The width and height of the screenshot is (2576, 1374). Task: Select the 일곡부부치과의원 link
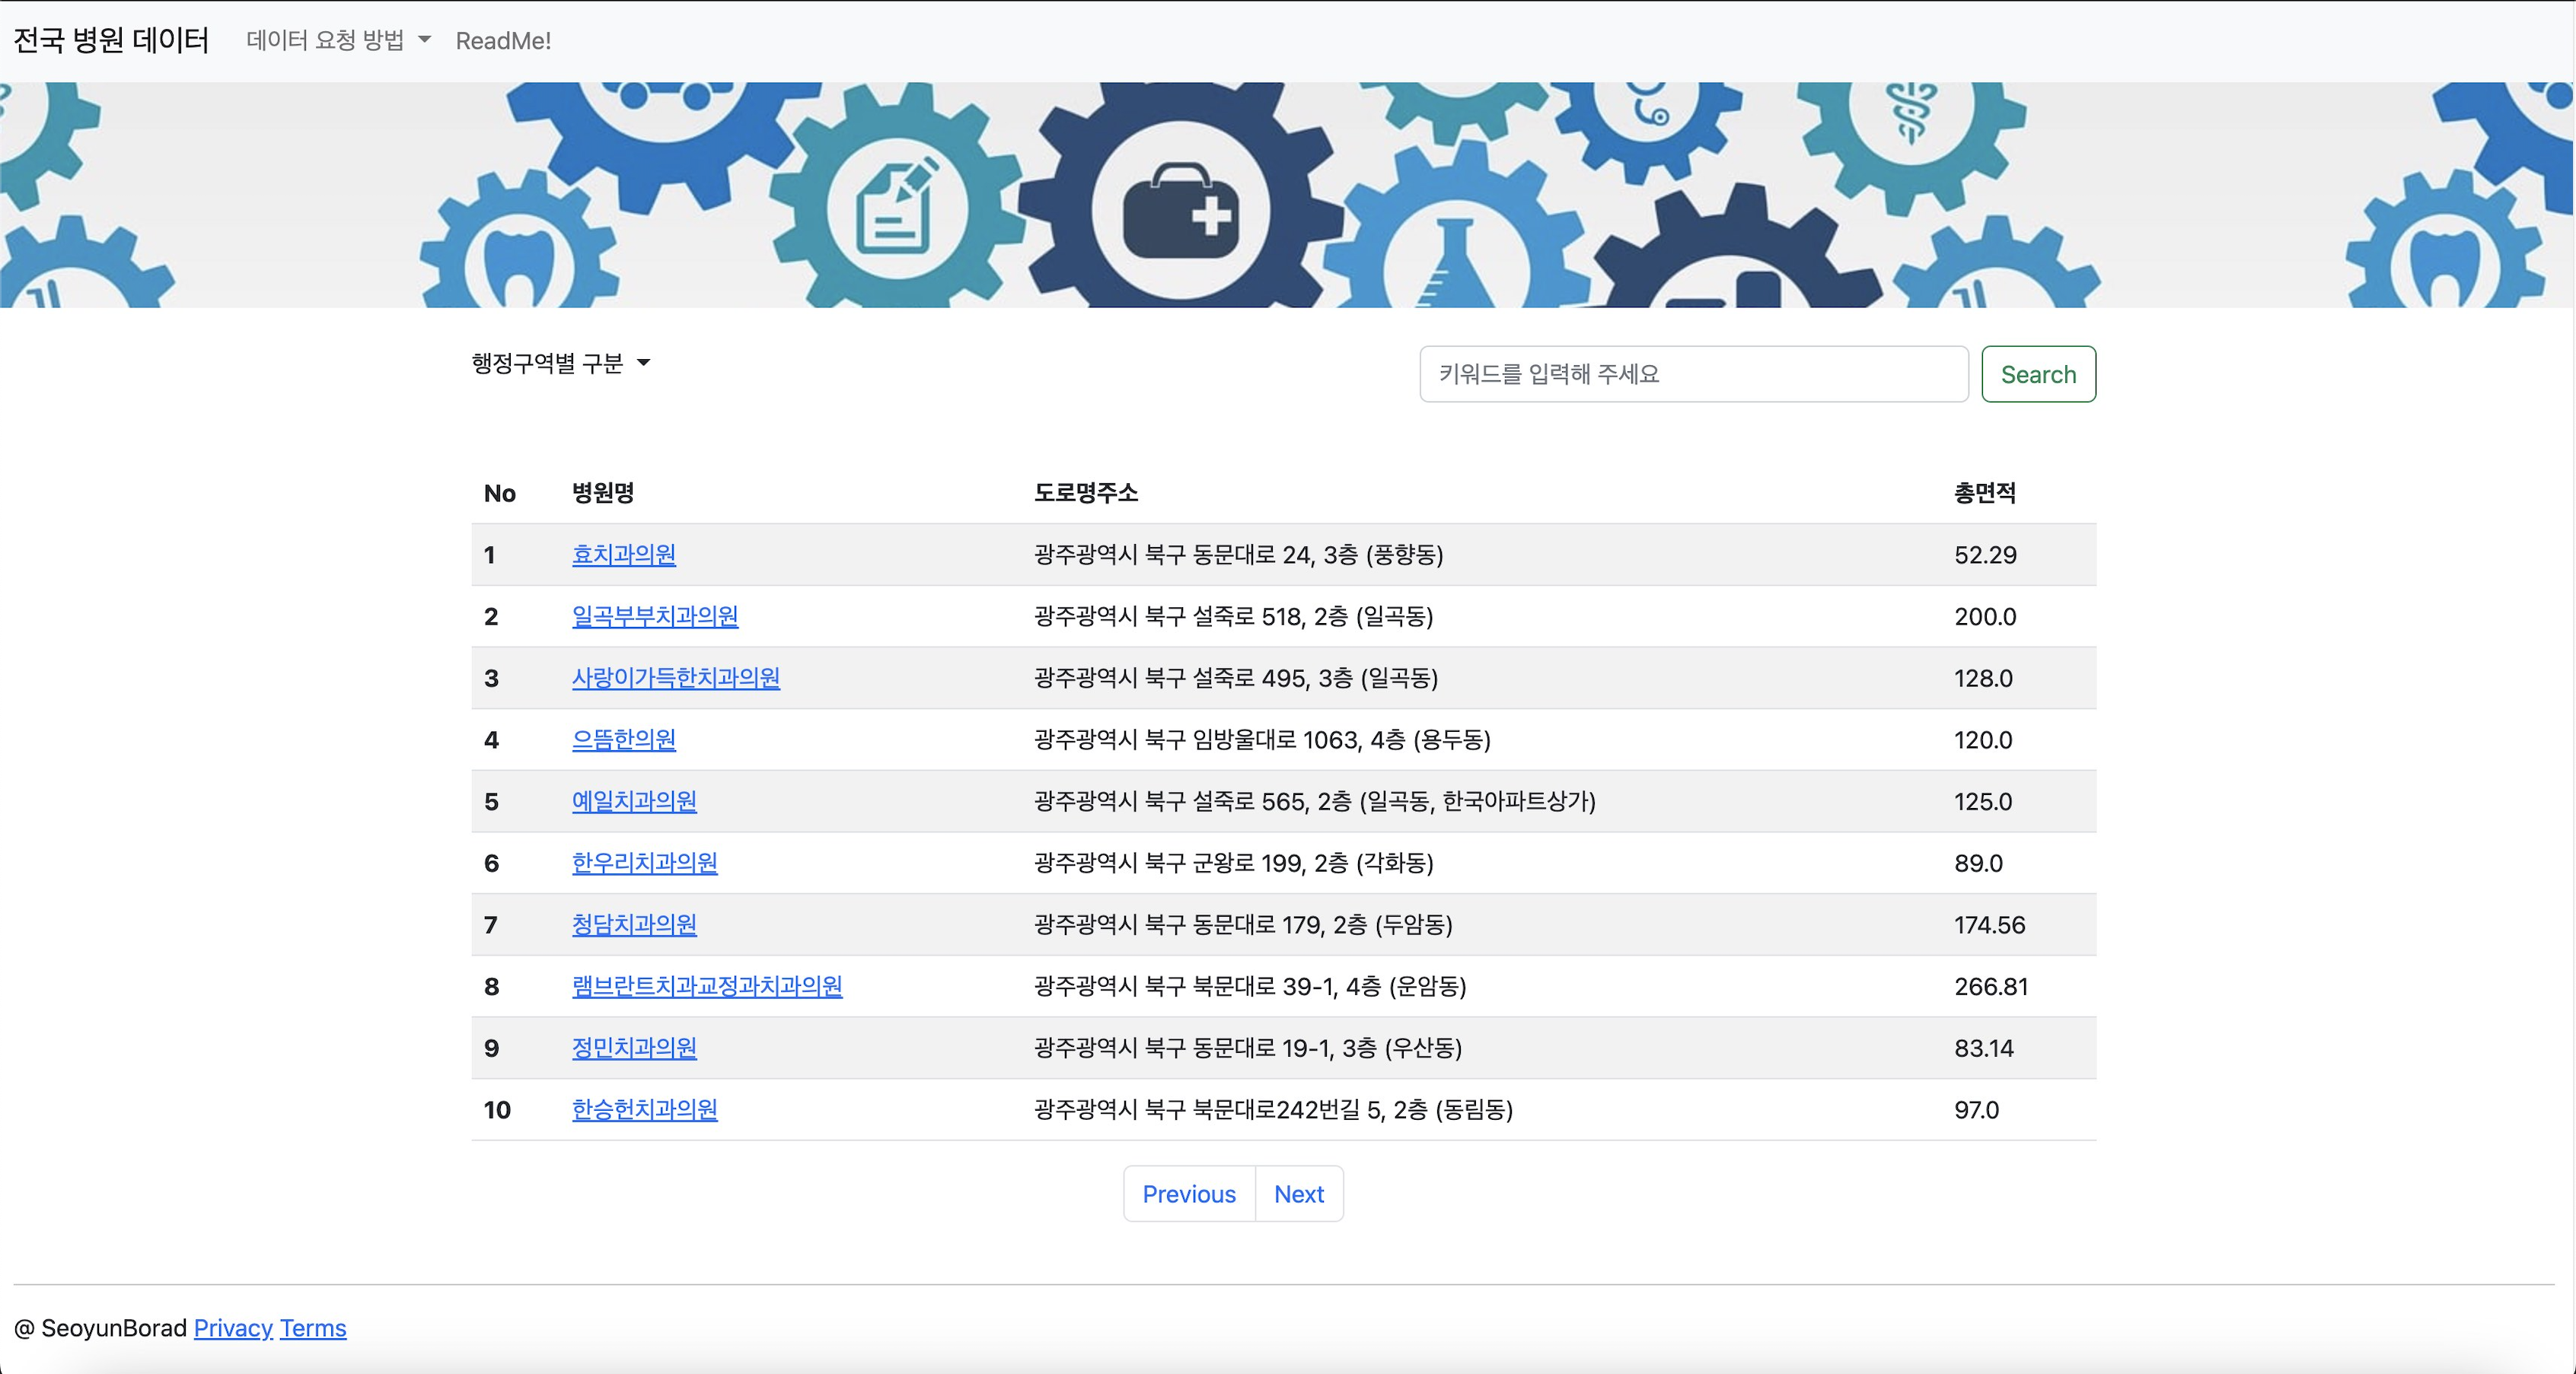pyautogui.click(x=655, y=616)
